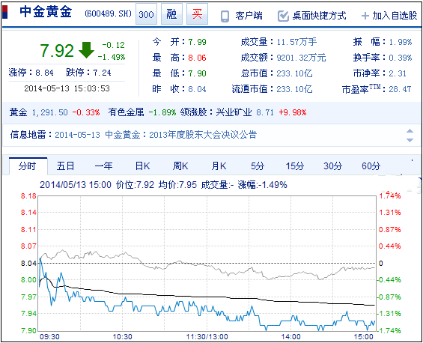The height and width of the screenshot is (343, 423).
Task: Add stock via 加入自选股 link
Action: pos(395,16)
